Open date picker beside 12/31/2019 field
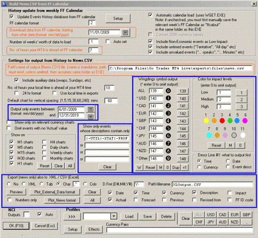The image size is (258, 238). (x=90, y=117)
